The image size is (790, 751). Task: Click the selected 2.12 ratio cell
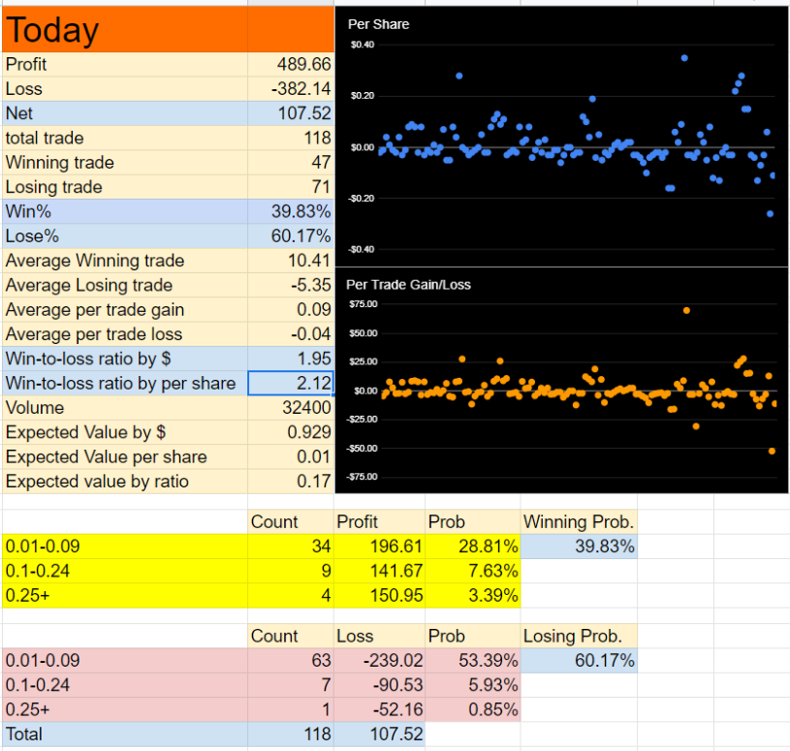[x=291, y=384]
